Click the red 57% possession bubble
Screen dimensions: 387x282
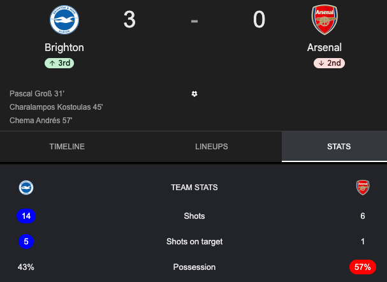(363, 267)
